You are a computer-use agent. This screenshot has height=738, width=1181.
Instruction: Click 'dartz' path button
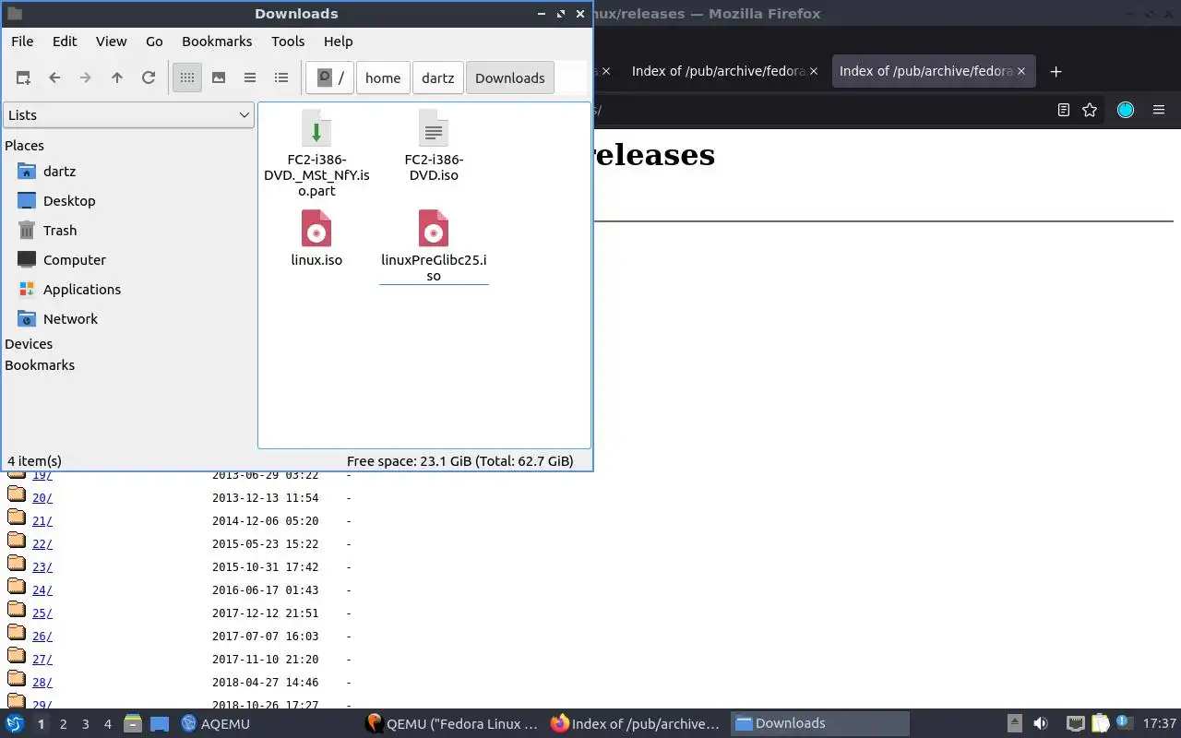[438, 78]
